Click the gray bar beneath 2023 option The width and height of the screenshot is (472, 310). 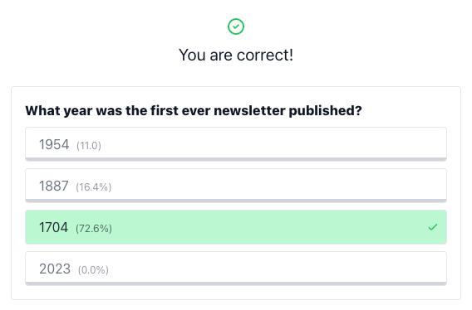point(236,283)
